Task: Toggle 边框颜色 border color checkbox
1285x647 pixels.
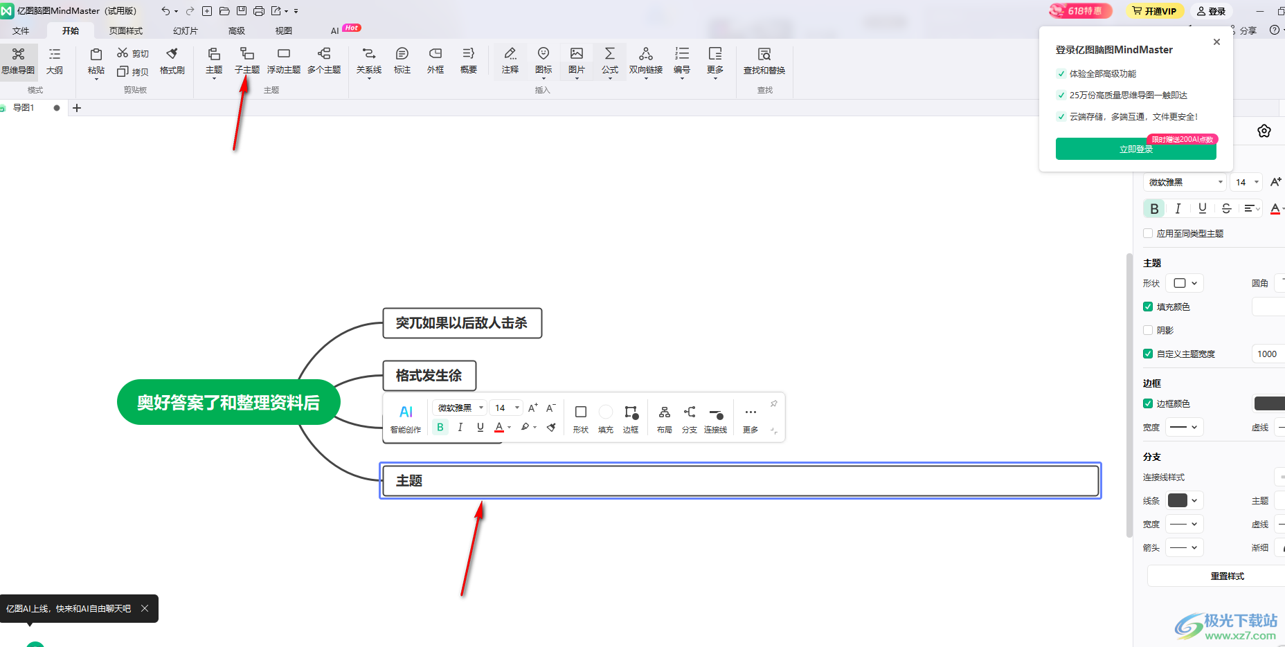Action: pos(1148,403)
